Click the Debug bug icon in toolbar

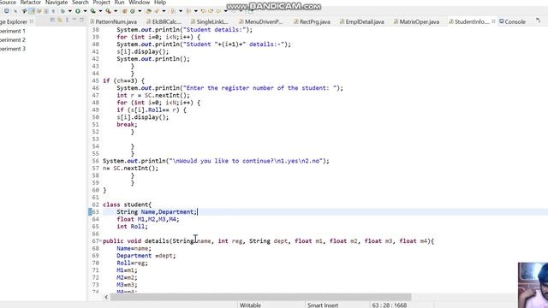coord(63,11)
